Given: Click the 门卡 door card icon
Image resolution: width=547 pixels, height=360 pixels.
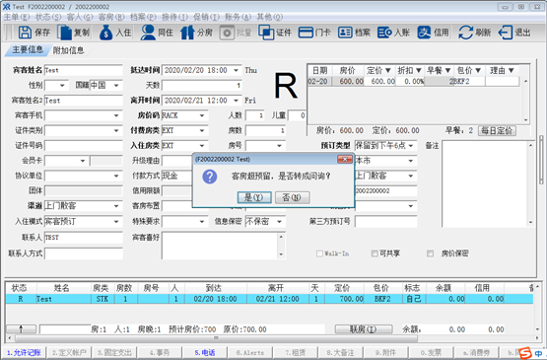Looking at the screenshot, I should click(x=306, y=33).
